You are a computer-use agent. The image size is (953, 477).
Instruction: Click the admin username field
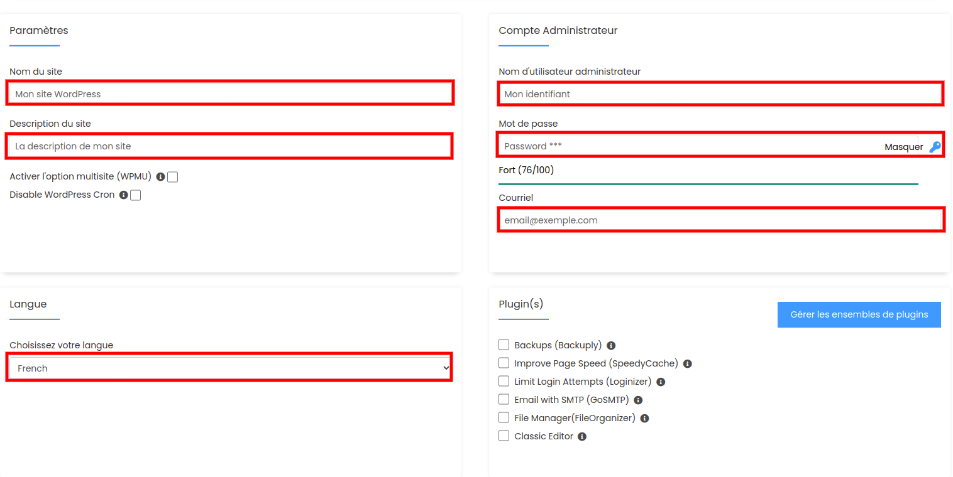(720, 94)
